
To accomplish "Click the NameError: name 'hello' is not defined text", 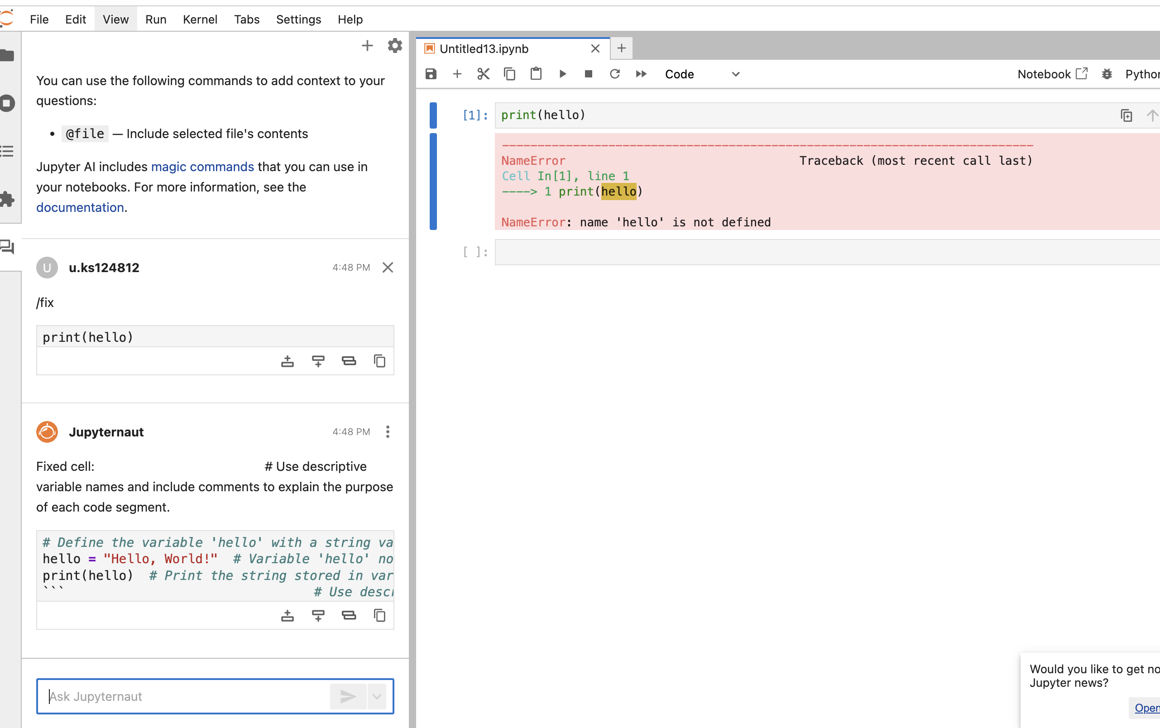I will pos(636,222).
